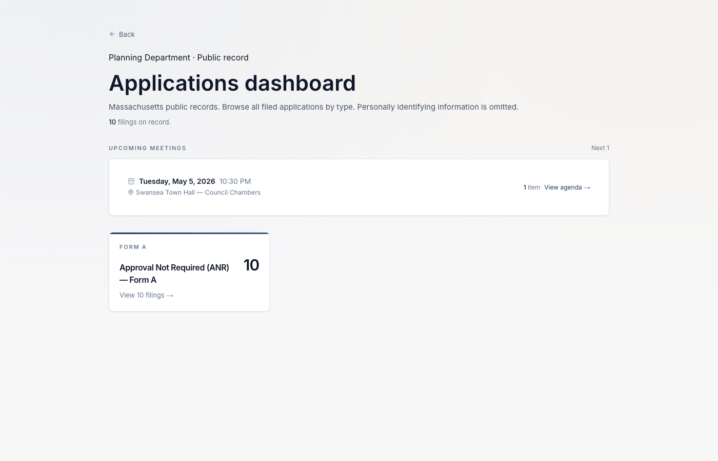Screen dimensions: 718x461
Task: Click the UPCOMING MEETINGS heading
Action: tap(147, 148)
